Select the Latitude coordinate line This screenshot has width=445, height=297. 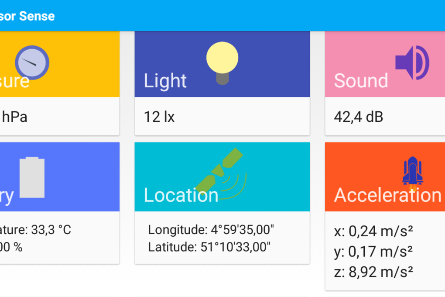[209, 247]
